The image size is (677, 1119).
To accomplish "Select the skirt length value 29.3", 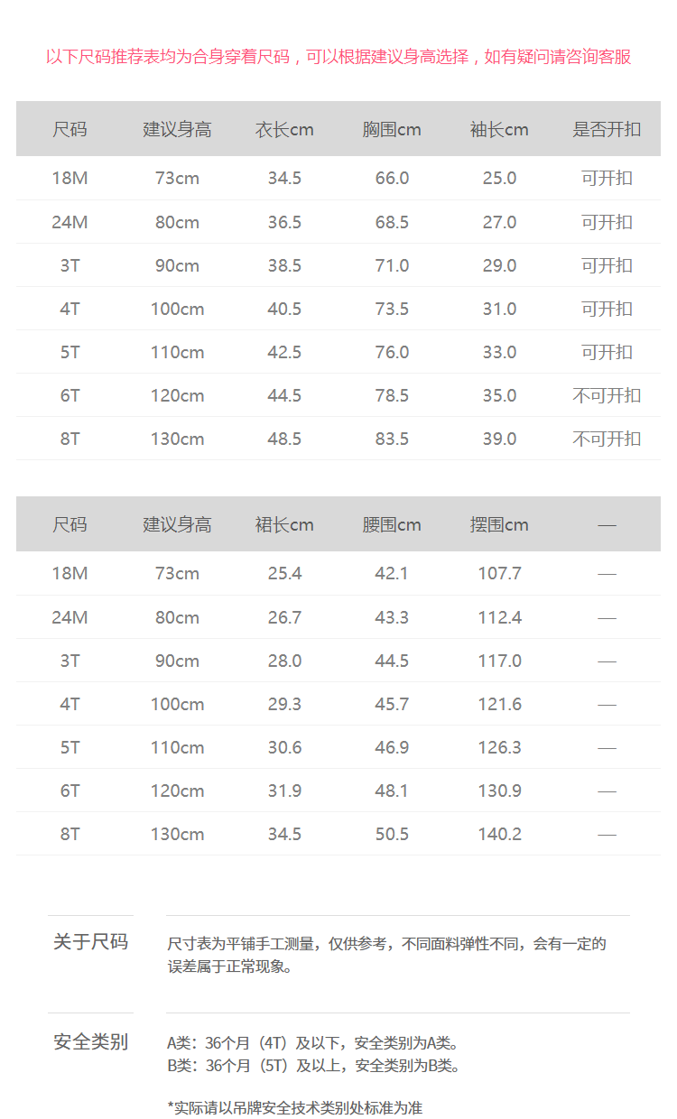I will [x=284, y=705].
